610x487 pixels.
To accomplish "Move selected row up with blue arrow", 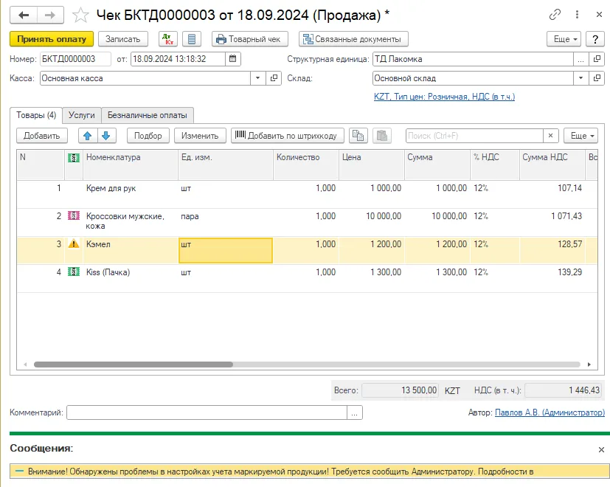I will click(x=88, y=136).
